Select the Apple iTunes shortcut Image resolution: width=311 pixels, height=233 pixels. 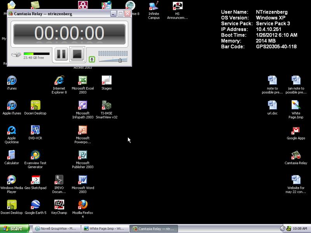click(12, 108)
